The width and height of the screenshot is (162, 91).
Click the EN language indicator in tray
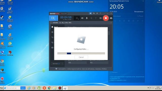click(x=148, y=88)
